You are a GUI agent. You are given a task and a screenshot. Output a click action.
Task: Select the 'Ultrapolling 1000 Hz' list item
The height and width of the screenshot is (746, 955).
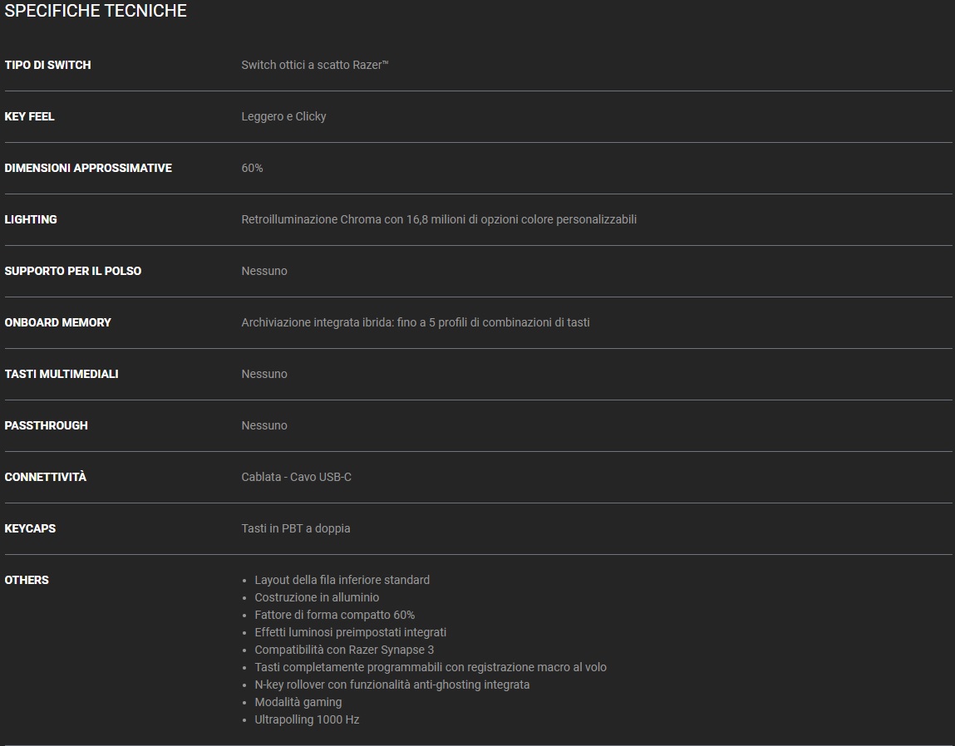click(307, 719)
